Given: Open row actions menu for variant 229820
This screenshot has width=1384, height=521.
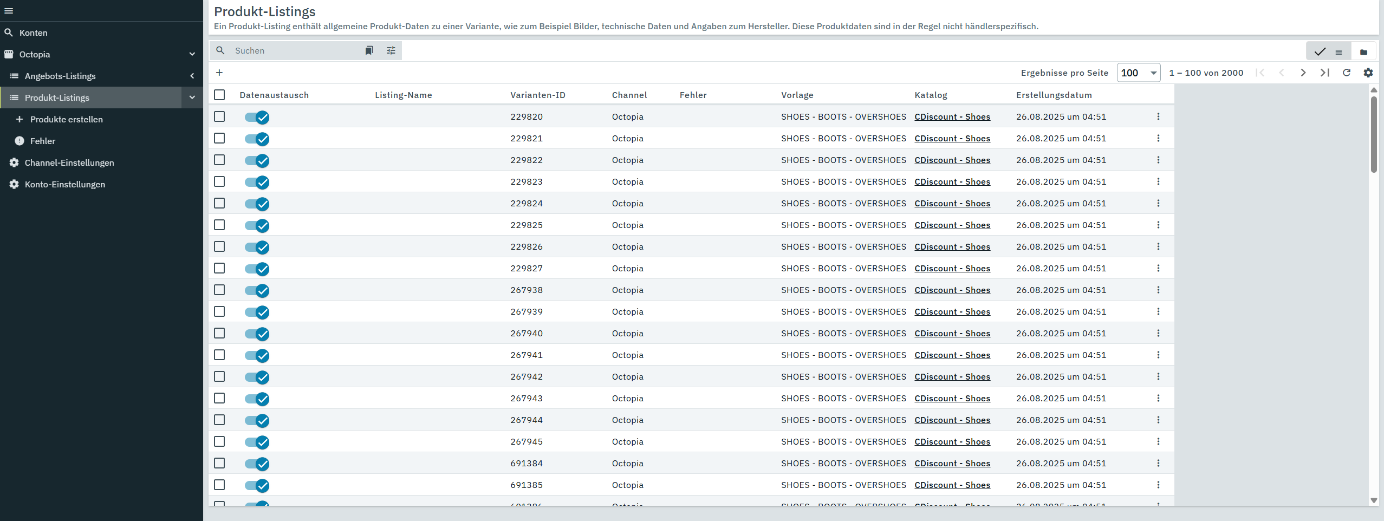Looking at the screenshot, I should (x=1158, y=116).
